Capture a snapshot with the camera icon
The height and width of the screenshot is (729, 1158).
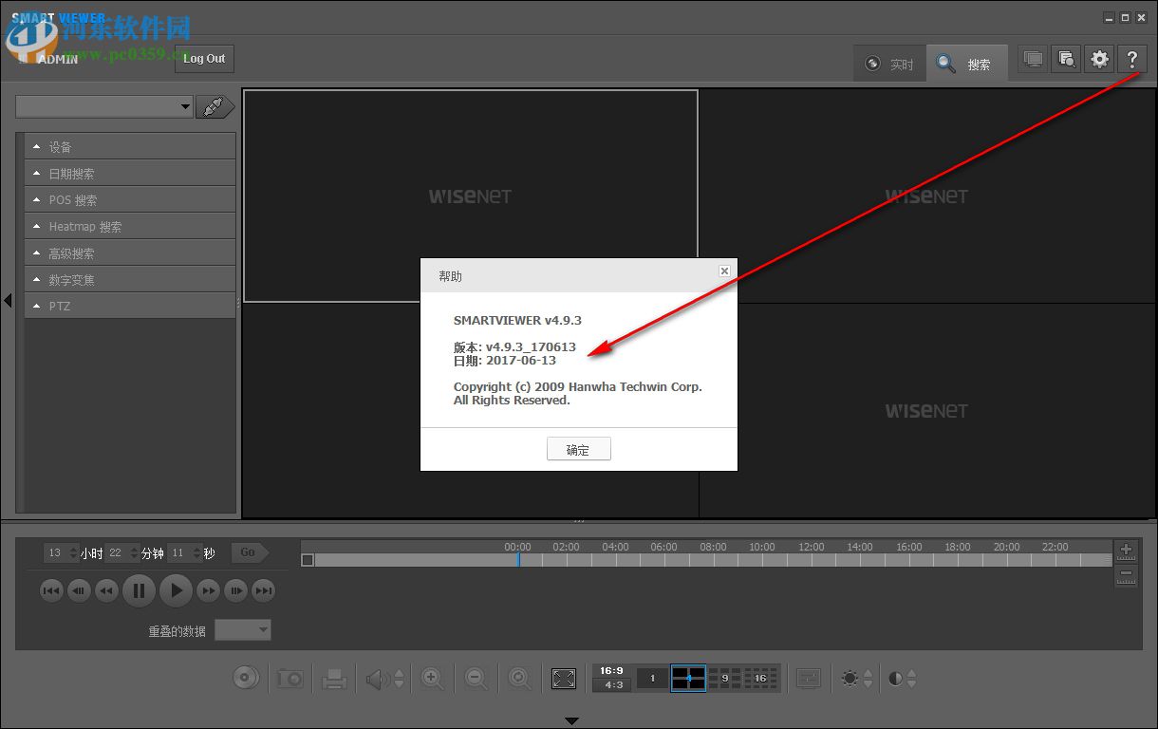pos(289,678)
